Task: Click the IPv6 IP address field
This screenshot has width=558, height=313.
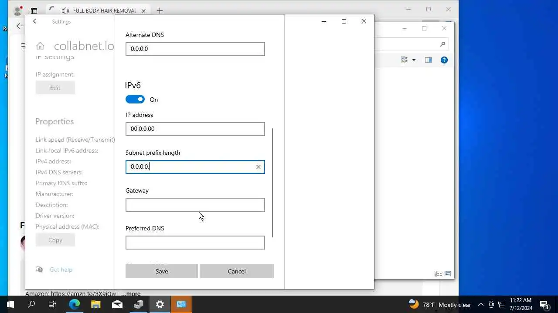Action: click(195, 129)
